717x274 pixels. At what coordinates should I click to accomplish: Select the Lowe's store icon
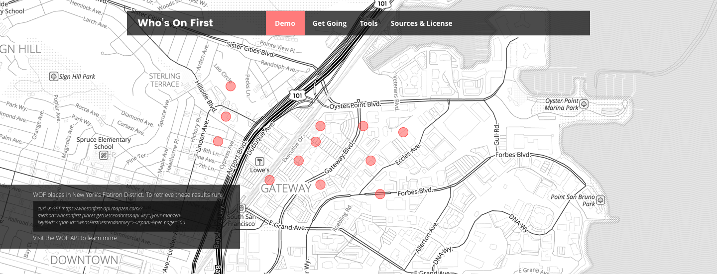point(259,161)
